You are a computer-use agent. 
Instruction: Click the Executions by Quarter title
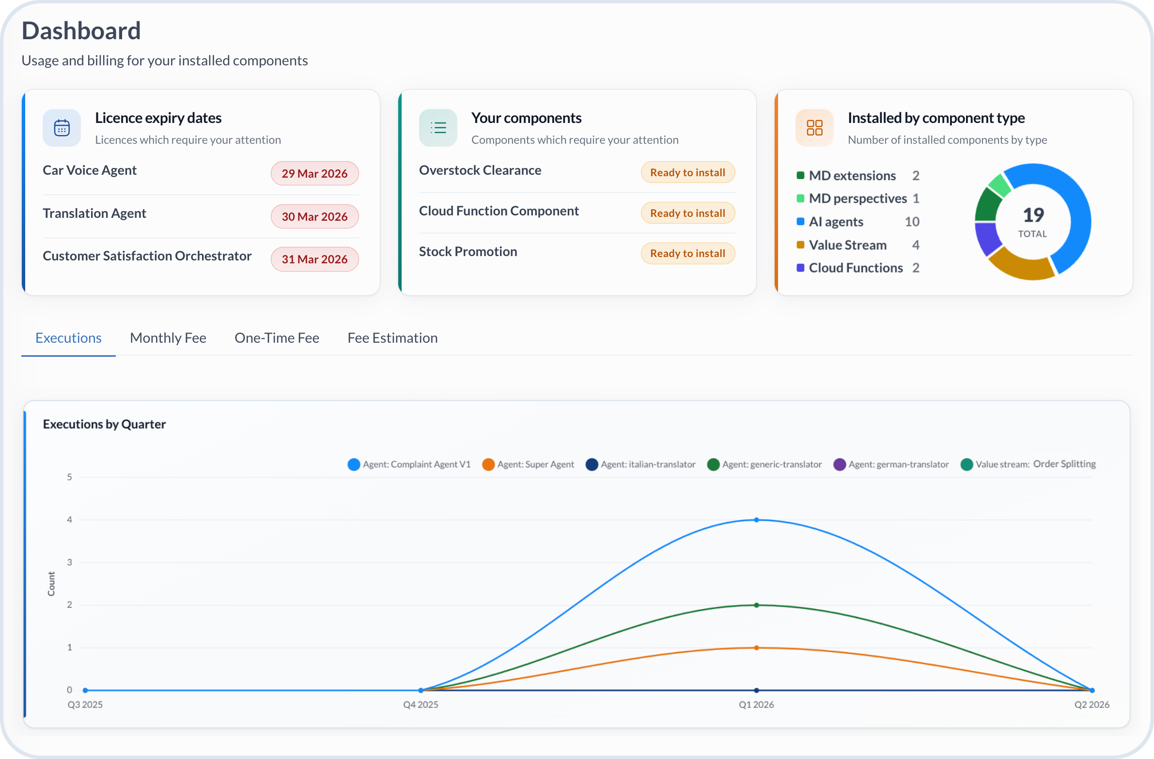(104, 425)
